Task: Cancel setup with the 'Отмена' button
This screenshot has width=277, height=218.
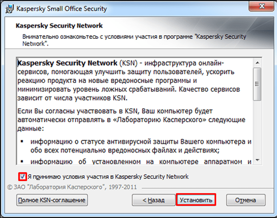Action: pyautogui.click(x=245, y=200)
